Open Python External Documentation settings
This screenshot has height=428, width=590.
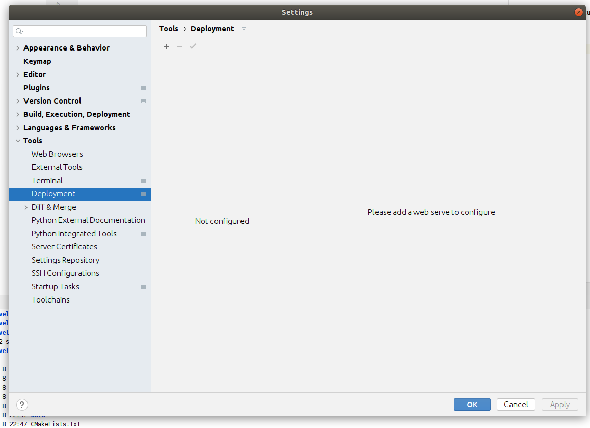point(88,220)
